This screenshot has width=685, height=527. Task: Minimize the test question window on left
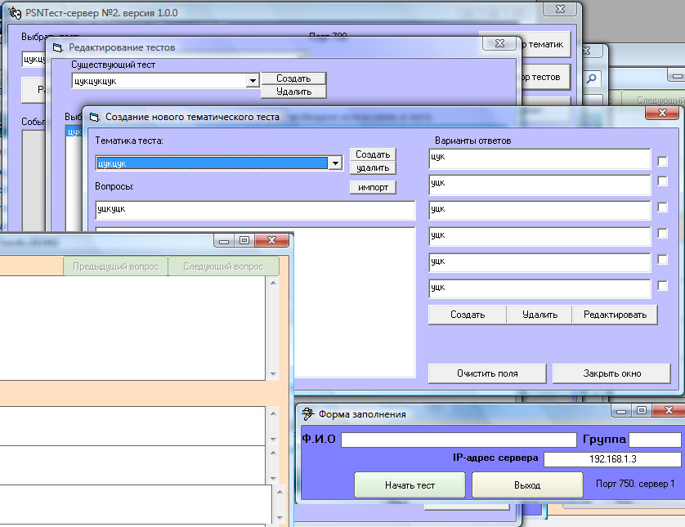224,240
